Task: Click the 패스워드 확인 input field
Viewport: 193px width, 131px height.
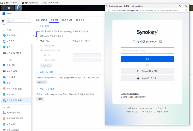Action: (x=87, y=60)
